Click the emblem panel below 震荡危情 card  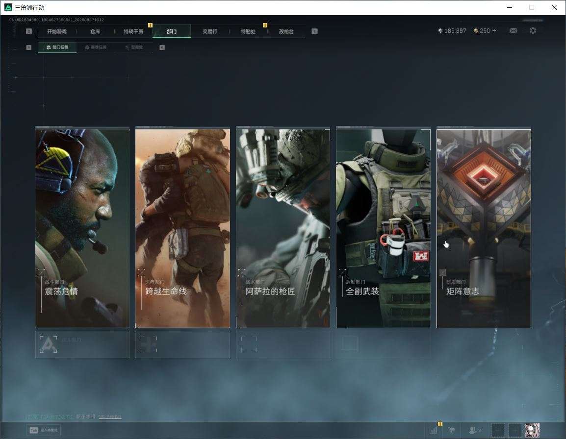pos(82,344)
